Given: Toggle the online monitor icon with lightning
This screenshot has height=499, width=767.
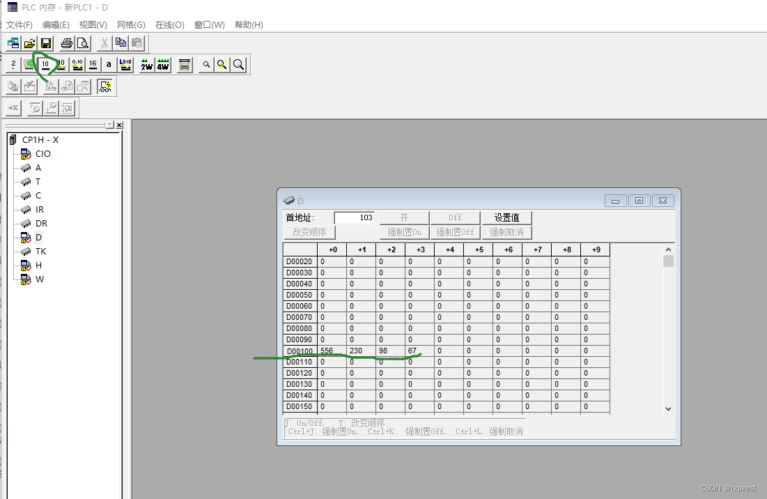Looking at the screenshot, I should [105, 86].
